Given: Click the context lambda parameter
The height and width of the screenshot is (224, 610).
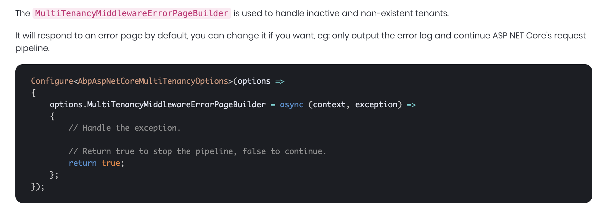Looking at the screenshot, I should point(329,104).
